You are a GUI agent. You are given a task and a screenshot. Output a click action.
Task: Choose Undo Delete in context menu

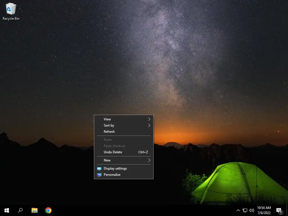124,152
